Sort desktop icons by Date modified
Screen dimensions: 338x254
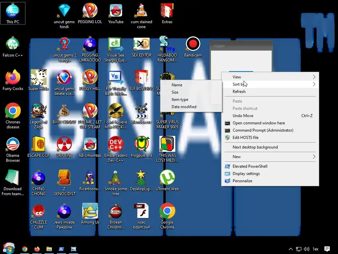191,107
